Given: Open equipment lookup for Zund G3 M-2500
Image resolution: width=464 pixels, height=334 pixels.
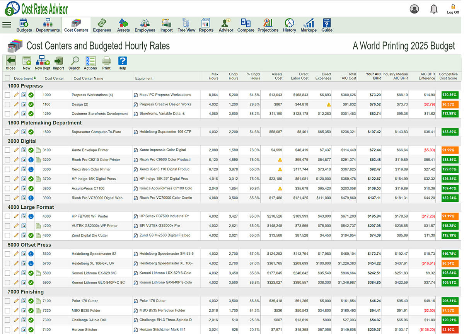Looking at the screenshot, I should tap(136, 235).
